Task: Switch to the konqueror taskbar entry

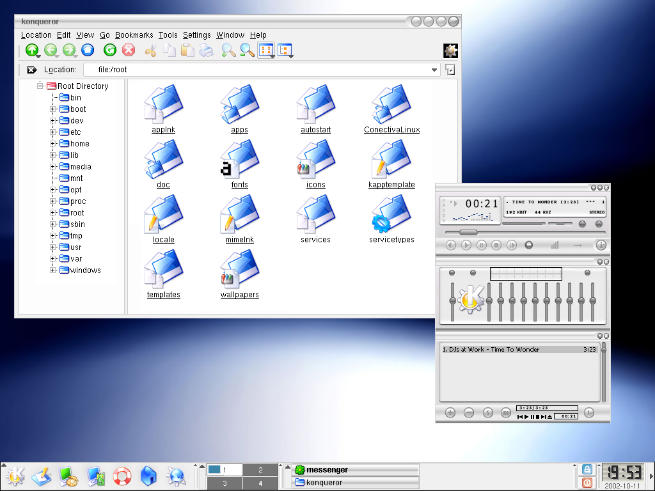Action: 356,483
